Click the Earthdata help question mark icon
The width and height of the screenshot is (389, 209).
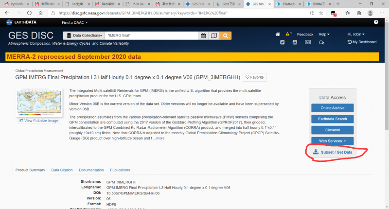coord(376,22)
